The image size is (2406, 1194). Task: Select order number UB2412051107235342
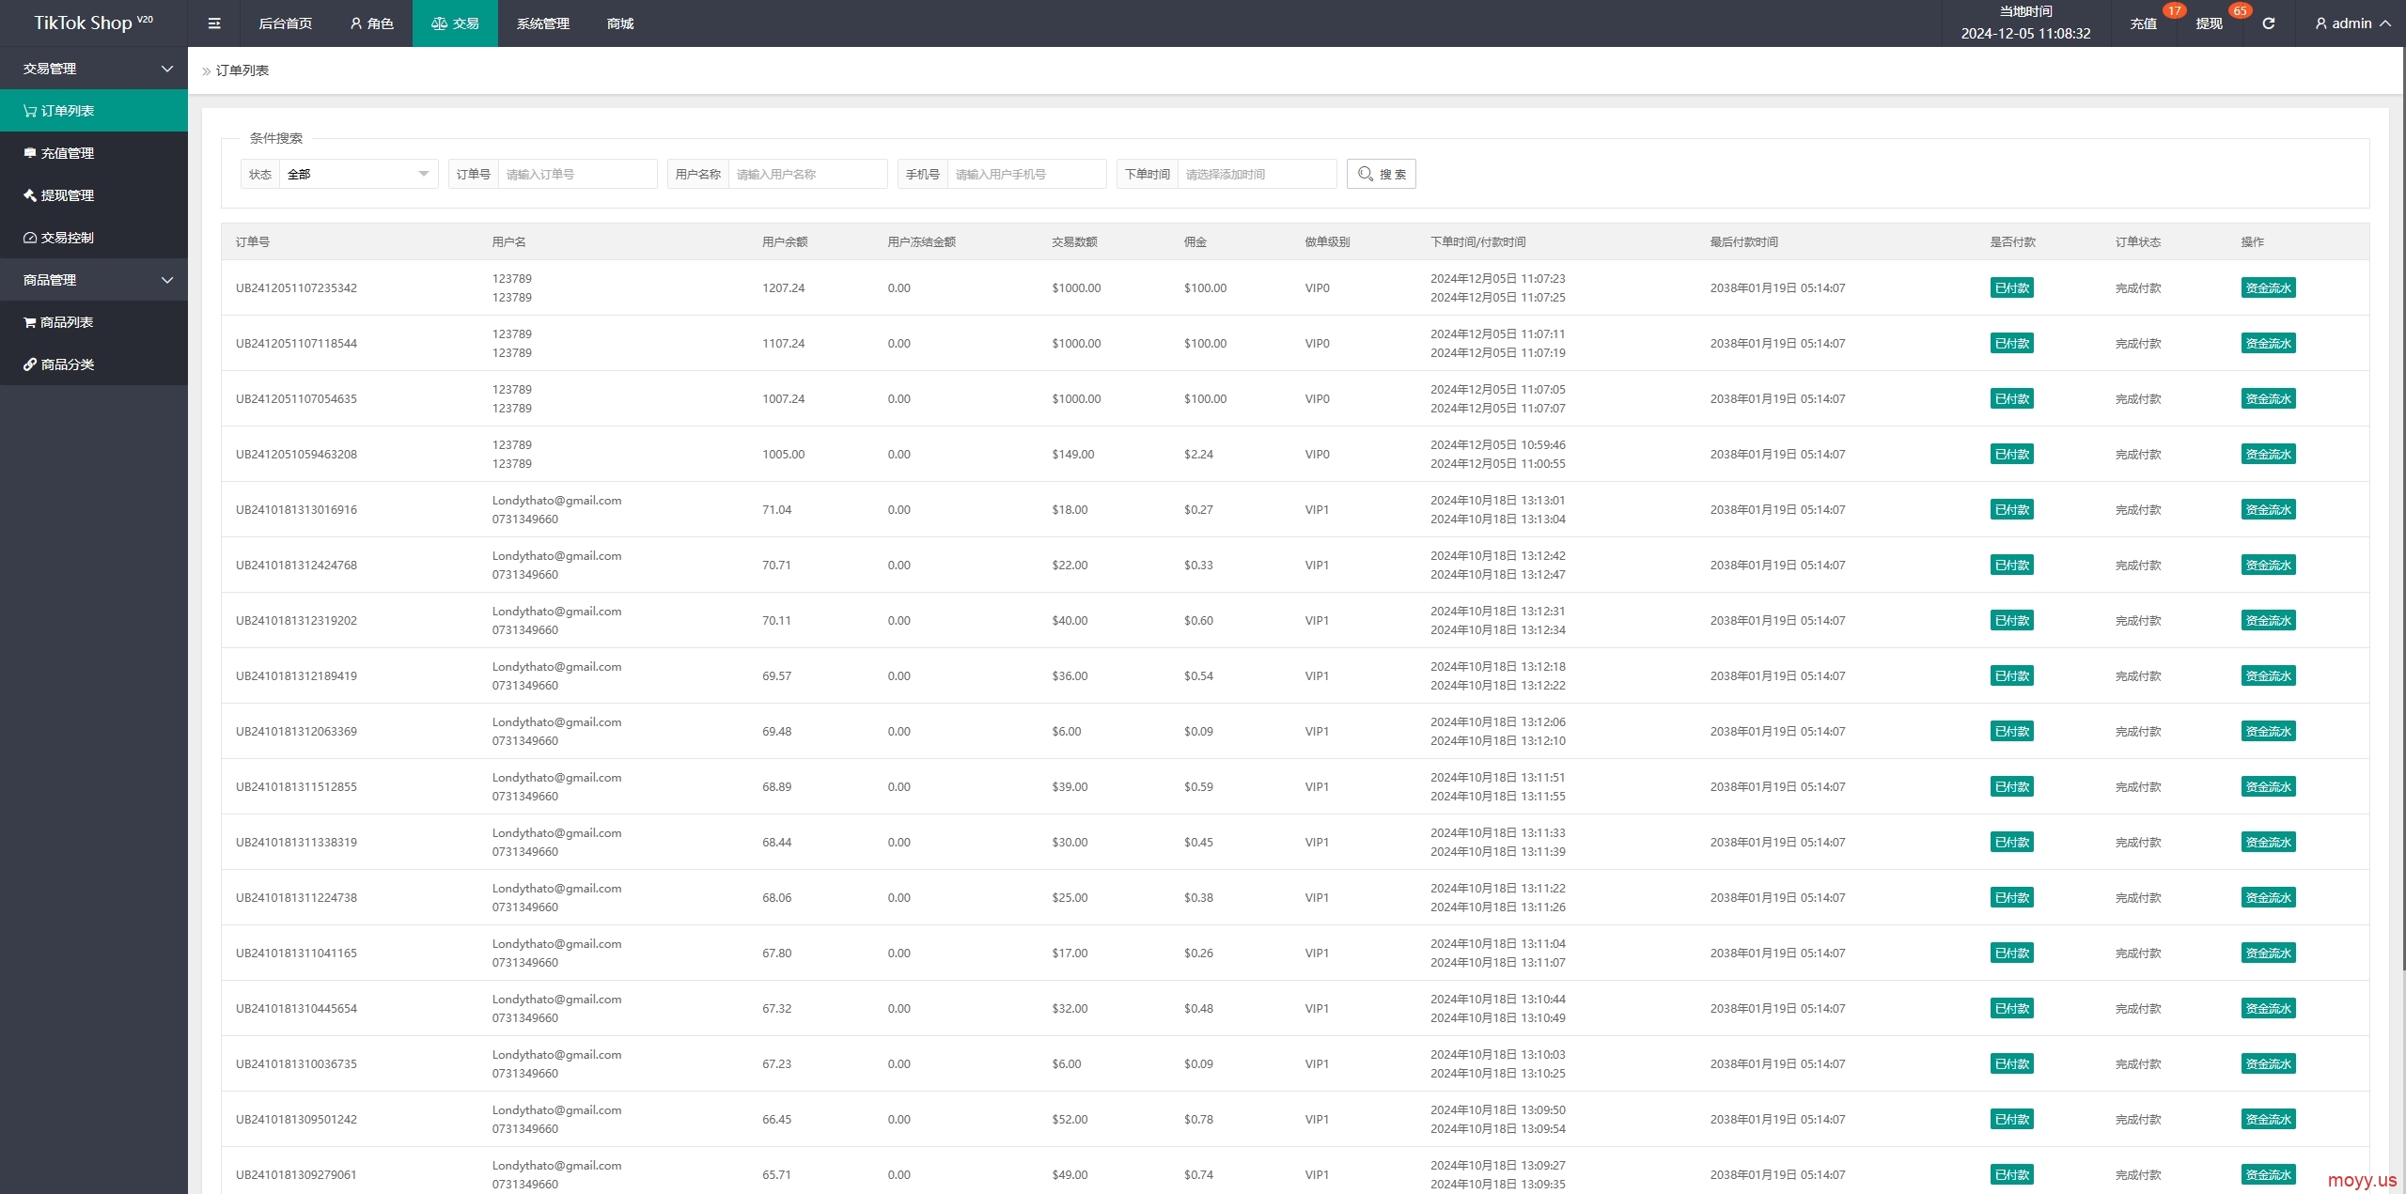pyautogui.click(x=296, y=288)
